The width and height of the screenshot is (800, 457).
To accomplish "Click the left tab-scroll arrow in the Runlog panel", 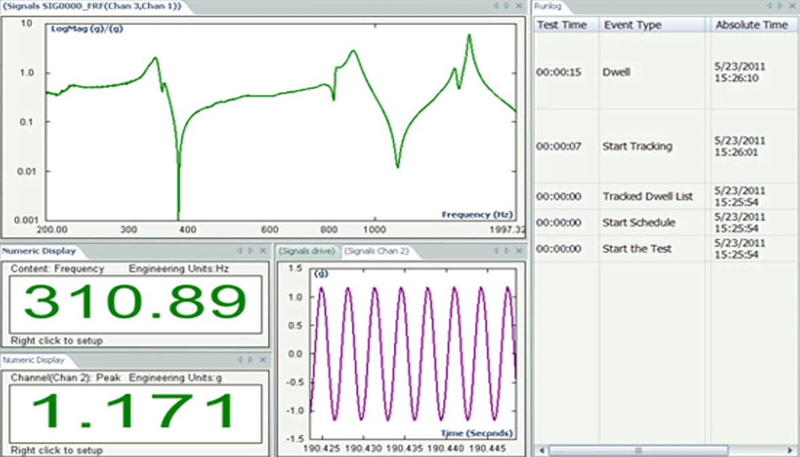I will point(770,6).
